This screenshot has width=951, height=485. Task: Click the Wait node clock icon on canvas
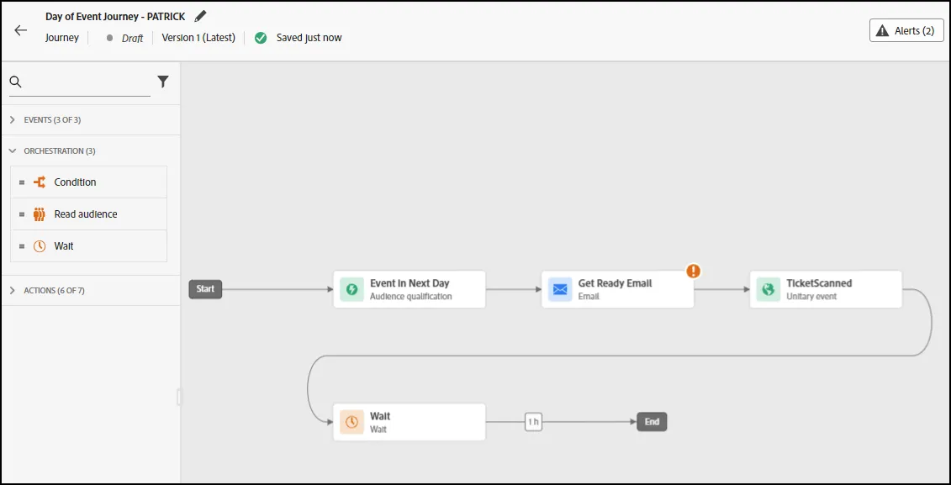[351, 422]
